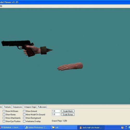Switch to the Textures tab
This screenshot has height=130, width=130.
coord(8,107)
